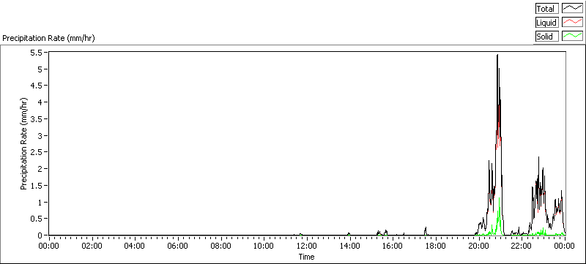Click the 22:00 time axis label
This screenshot has width=586, height=264.
[x=522, y=246]
